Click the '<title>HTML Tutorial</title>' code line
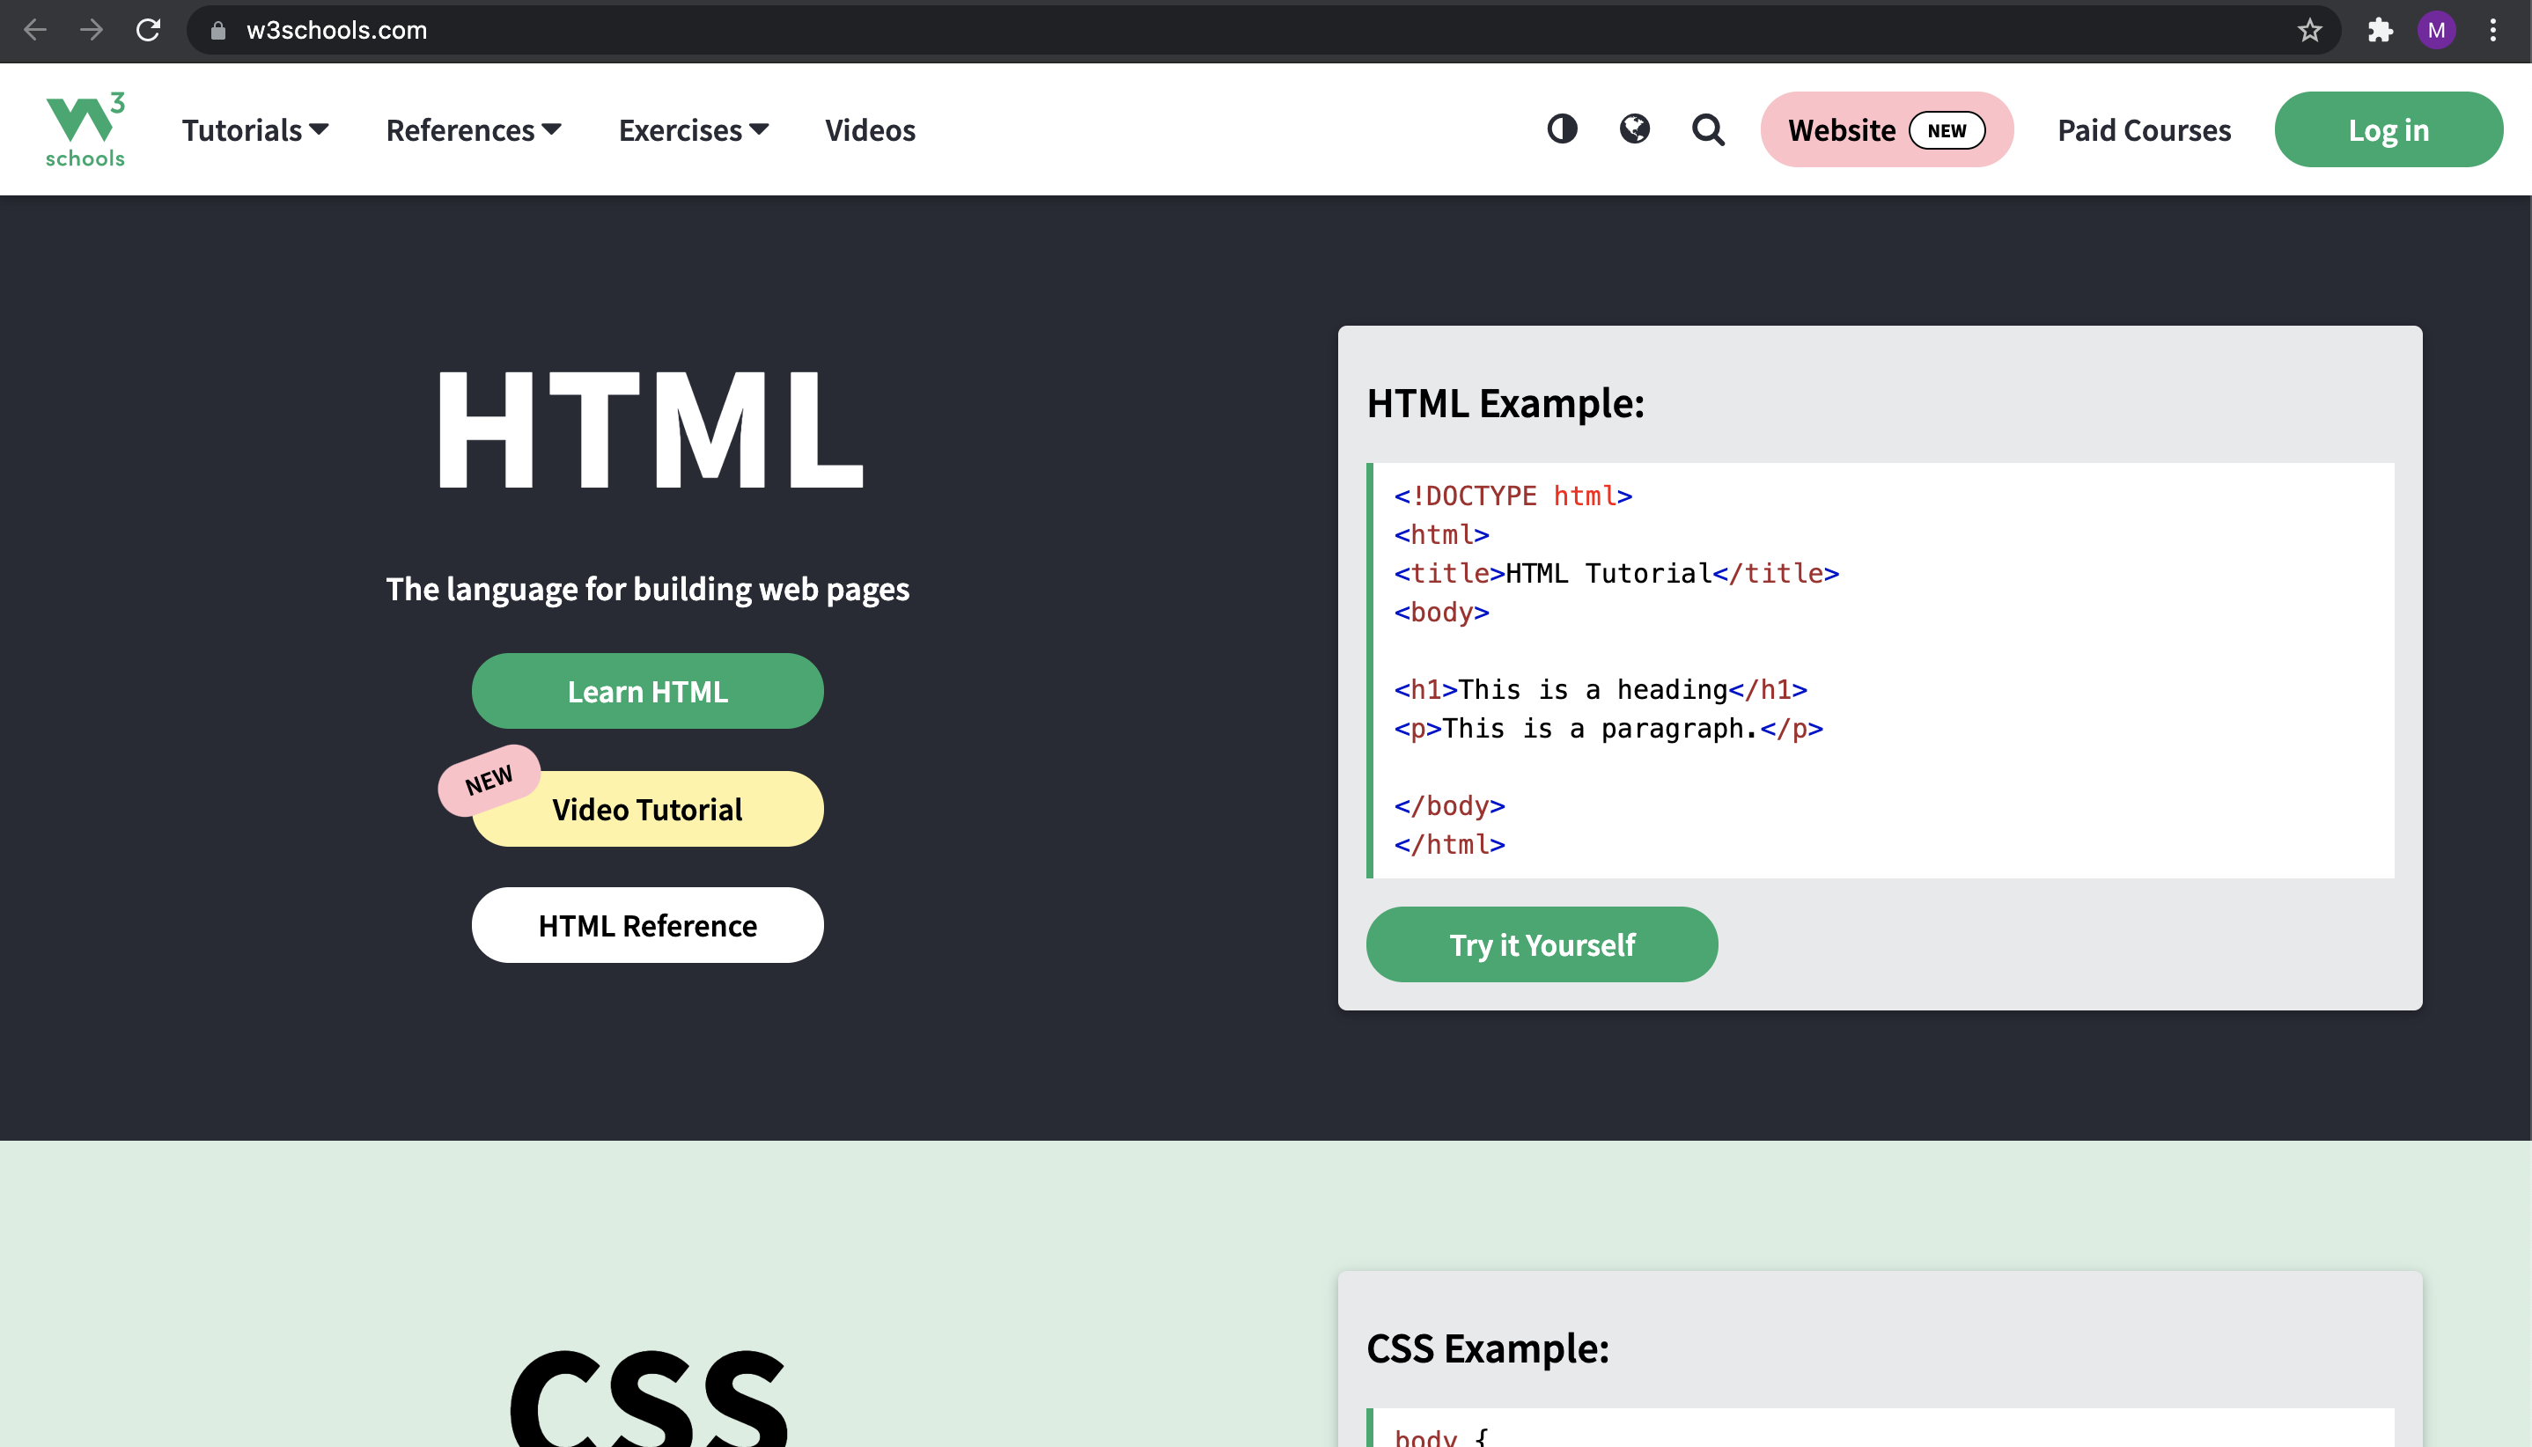This screenshot has width=2532, height=1447. click(x=1616, y=572)
